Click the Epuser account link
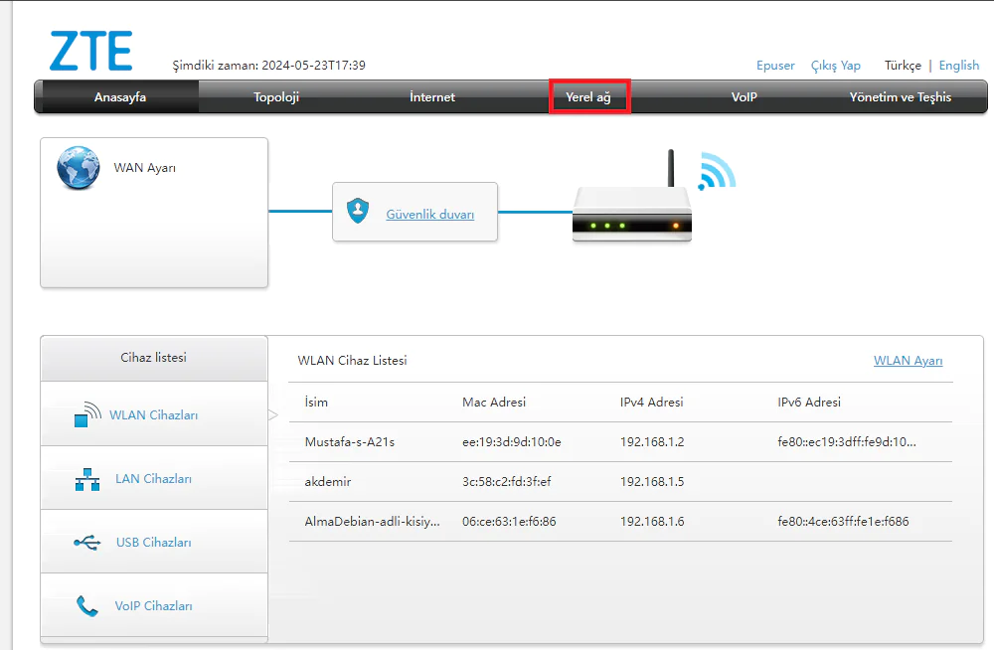This screenshot has width=994, height=650. pyautogui.click(x=775, y=65)
